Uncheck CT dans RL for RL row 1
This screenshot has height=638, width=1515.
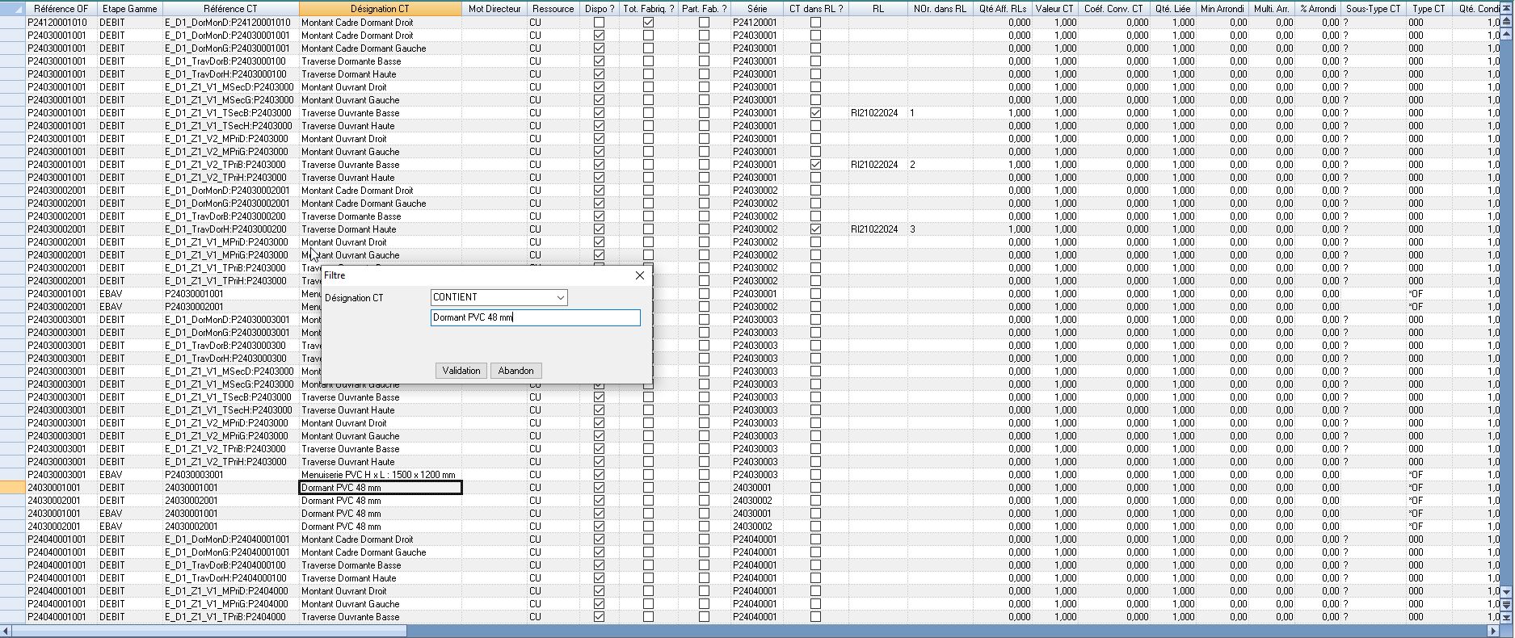pos(815,113)
